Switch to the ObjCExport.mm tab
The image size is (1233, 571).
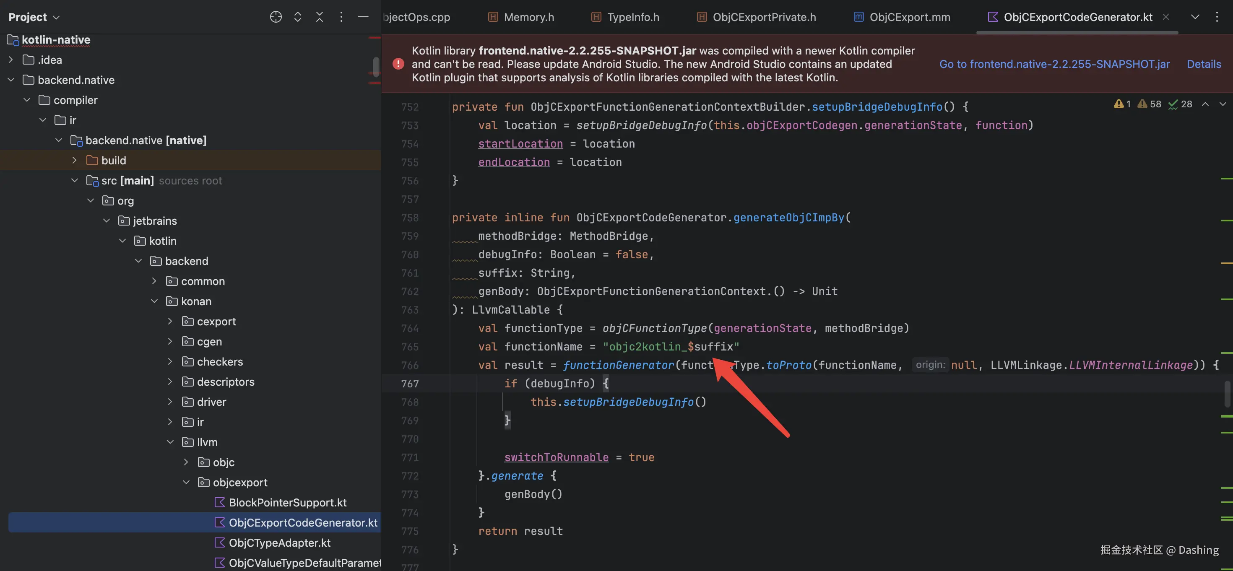[x=909, y=17]
